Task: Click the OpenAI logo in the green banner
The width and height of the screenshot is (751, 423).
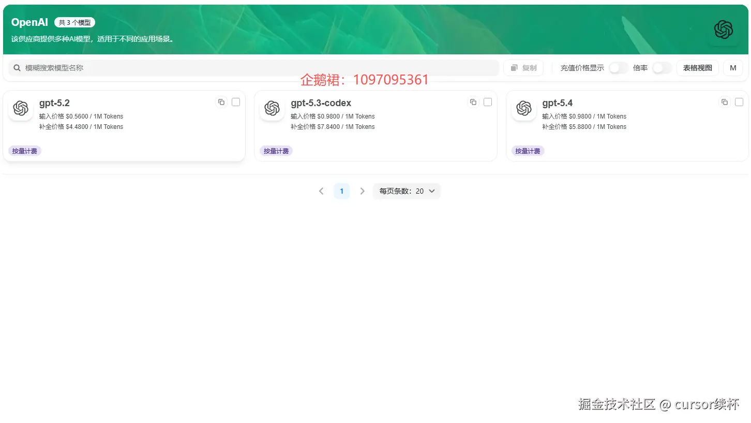Action: coord(723,30)
